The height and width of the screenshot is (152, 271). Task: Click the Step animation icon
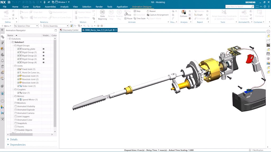coord(137,11)
